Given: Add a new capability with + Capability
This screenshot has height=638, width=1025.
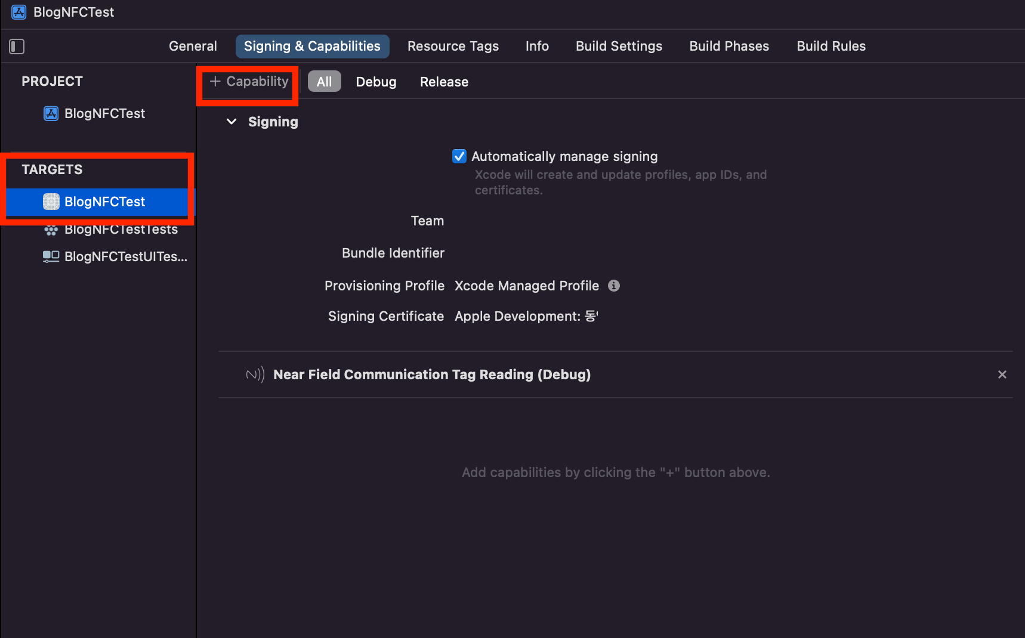Looking at the screenshot, I should tap(249, 82).
